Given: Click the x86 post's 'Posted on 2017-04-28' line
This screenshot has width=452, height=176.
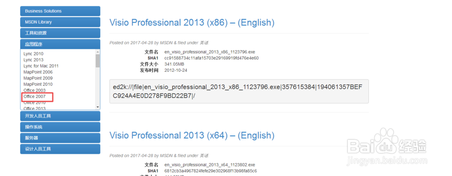Looking at the screenshot, I should 159,42.
